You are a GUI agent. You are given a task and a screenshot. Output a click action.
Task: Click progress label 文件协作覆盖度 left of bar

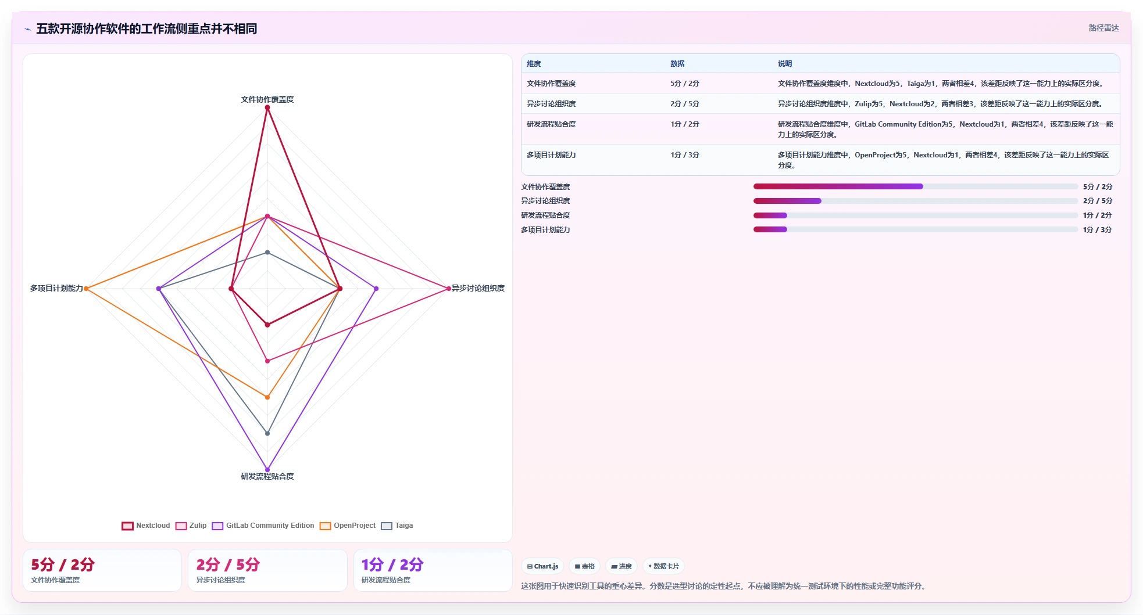click(545, 187)
